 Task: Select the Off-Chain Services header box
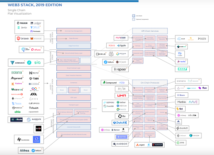click(150, 31)
